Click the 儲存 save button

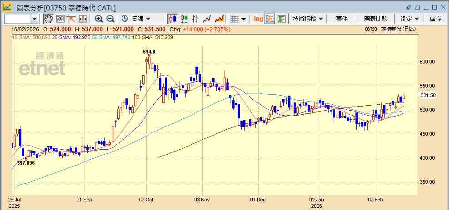tap(435, 19)
